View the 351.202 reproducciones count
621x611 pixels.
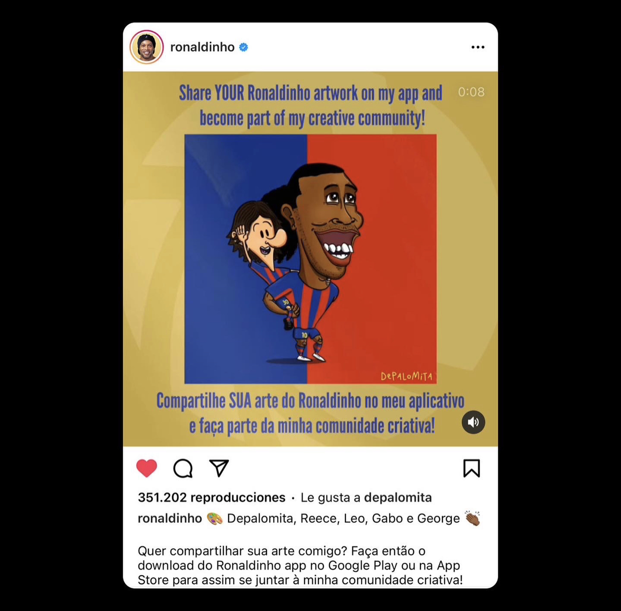211,497
